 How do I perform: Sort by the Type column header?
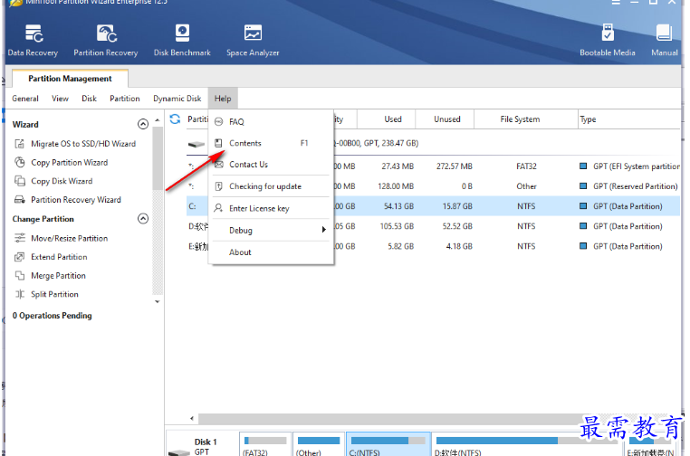coord(629,119)
